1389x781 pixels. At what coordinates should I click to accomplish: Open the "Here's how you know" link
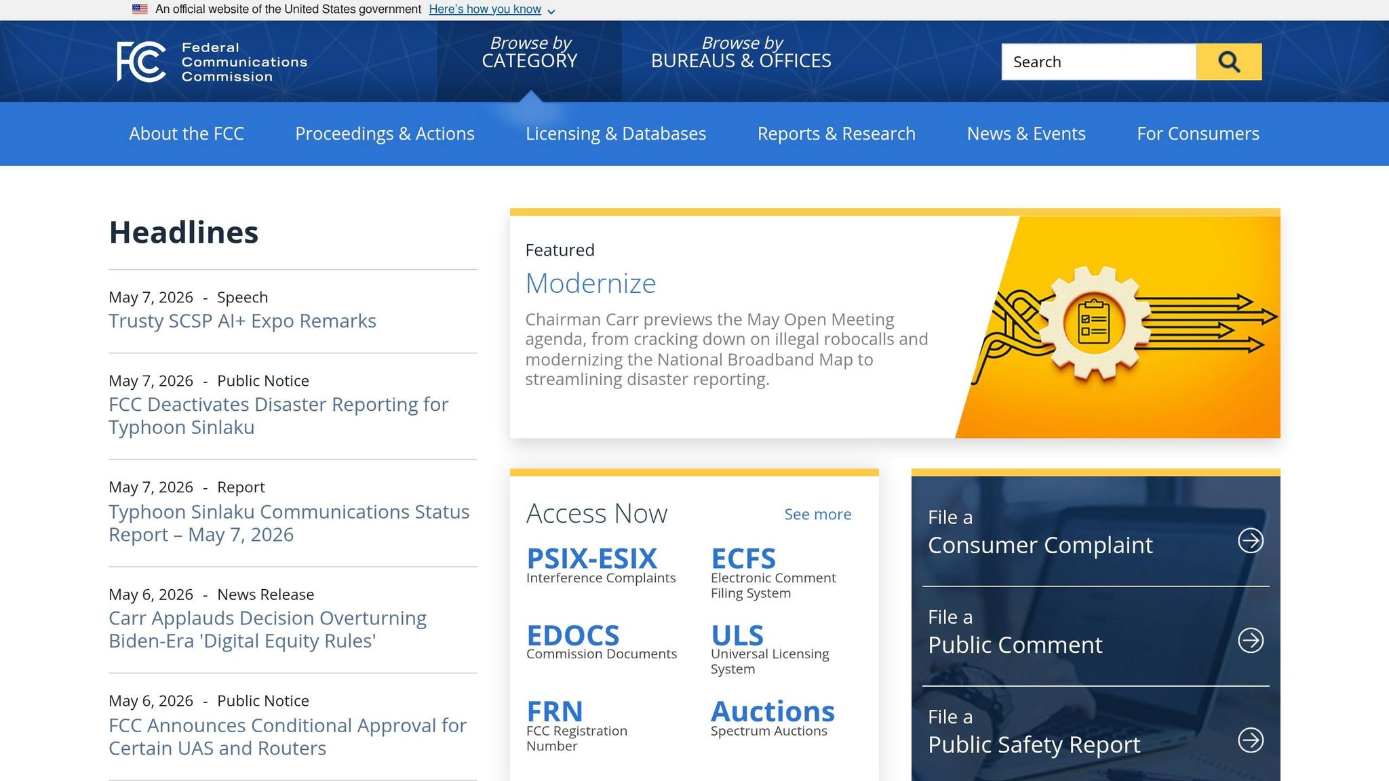click(x=485, y=9)
